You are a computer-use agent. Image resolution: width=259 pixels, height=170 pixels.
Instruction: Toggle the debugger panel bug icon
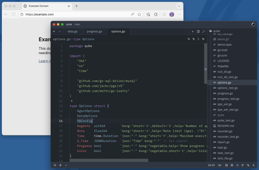point(232,165)
